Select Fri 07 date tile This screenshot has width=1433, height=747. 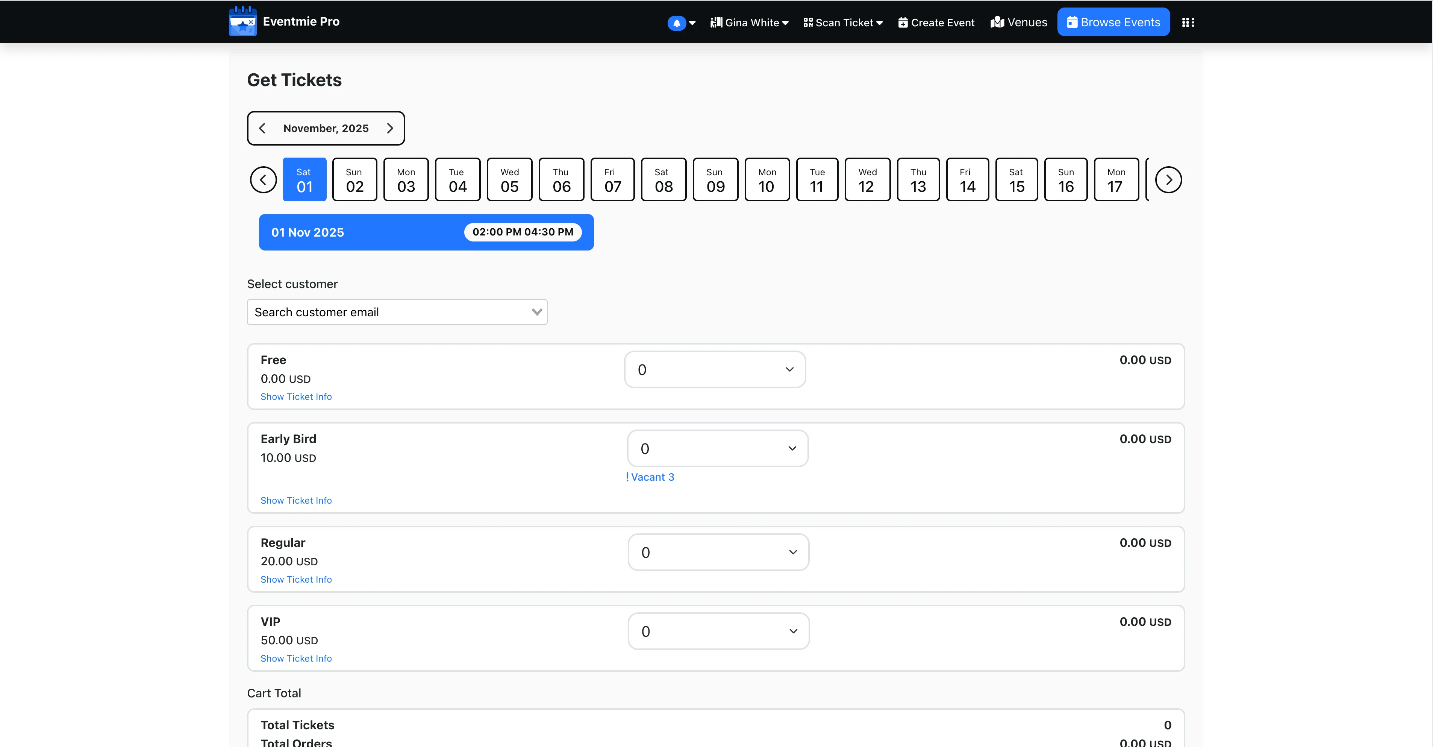point(612,180)
